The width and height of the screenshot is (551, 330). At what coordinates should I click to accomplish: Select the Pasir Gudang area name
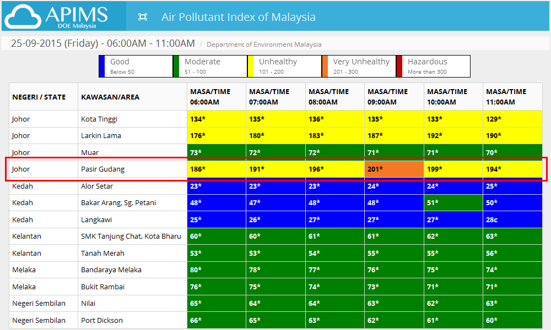pos(102,169)
